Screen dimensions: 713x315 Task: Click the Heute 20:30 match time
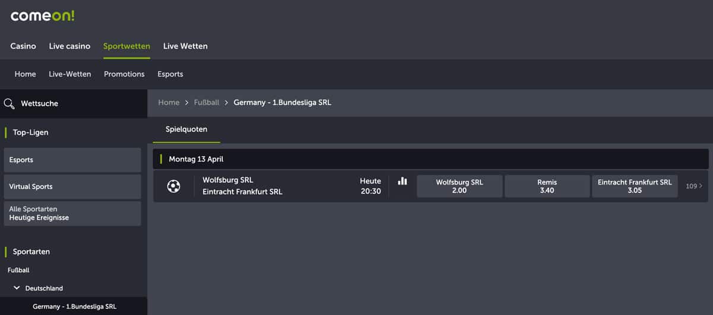(x=371, y=186)
